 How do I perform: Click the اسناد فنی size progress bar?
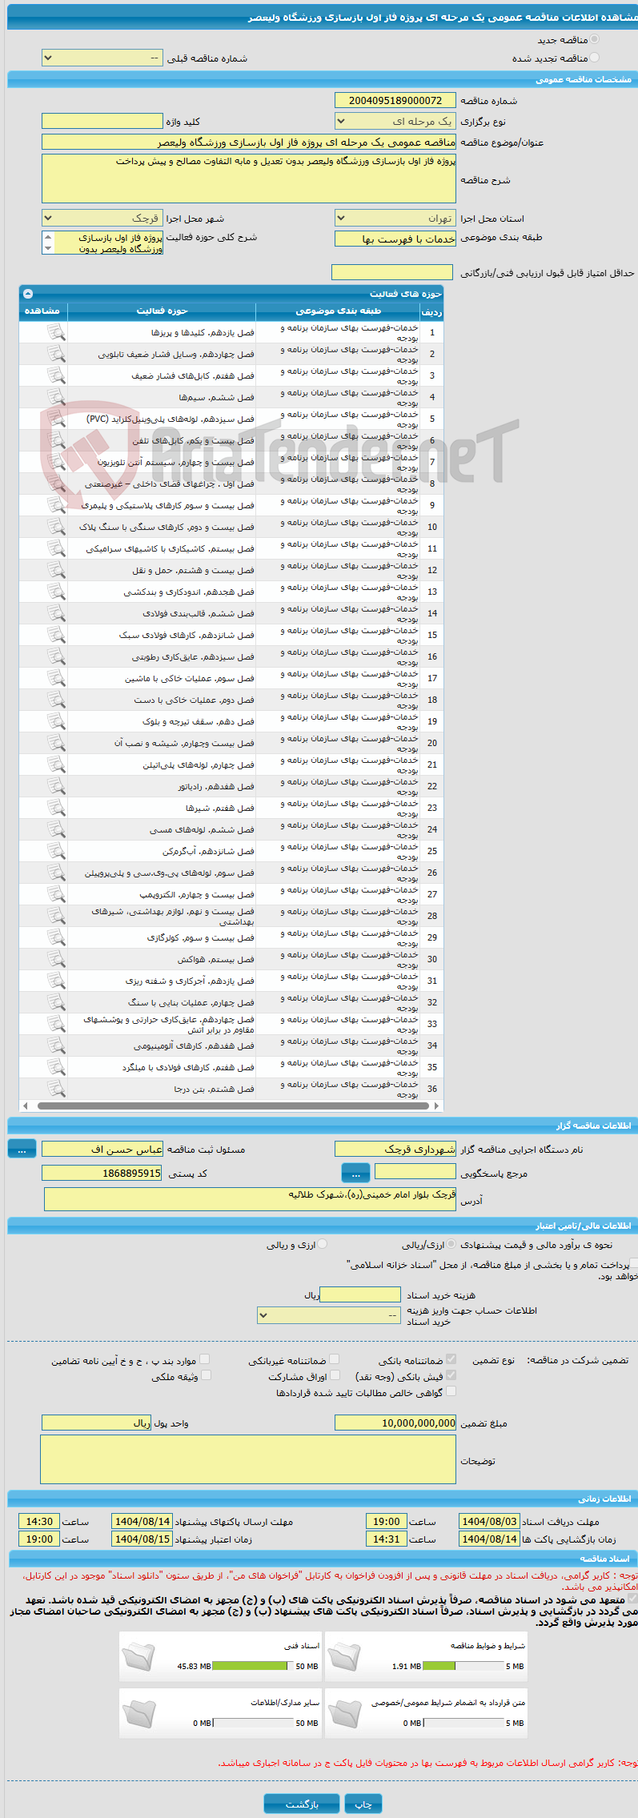coord(254,1666)
